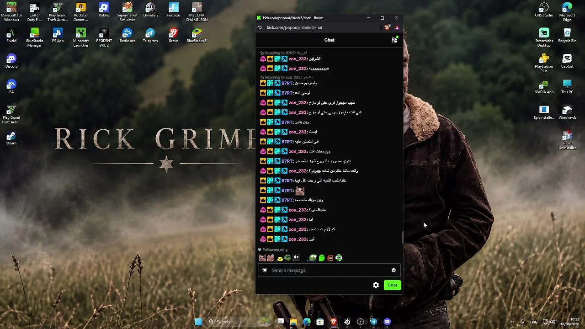Image resolution: width=585 pixels, height=329 pixels.
Task: Click the kick.com/popout/istark3/chat address bar
Action: (294, 27)
